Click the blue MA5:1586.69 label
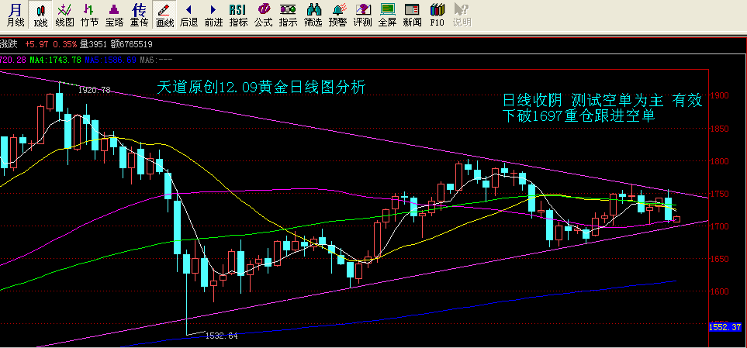Viewport: 747px width, 348px height. point(110,60)
